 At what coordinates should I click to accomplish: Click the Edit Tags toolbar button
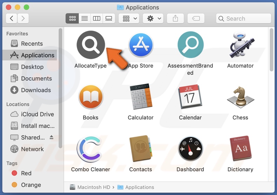coord(196,18)
